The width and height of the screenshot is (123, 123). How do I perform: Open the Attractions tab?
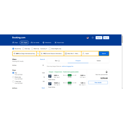click(x=47, y=43)
